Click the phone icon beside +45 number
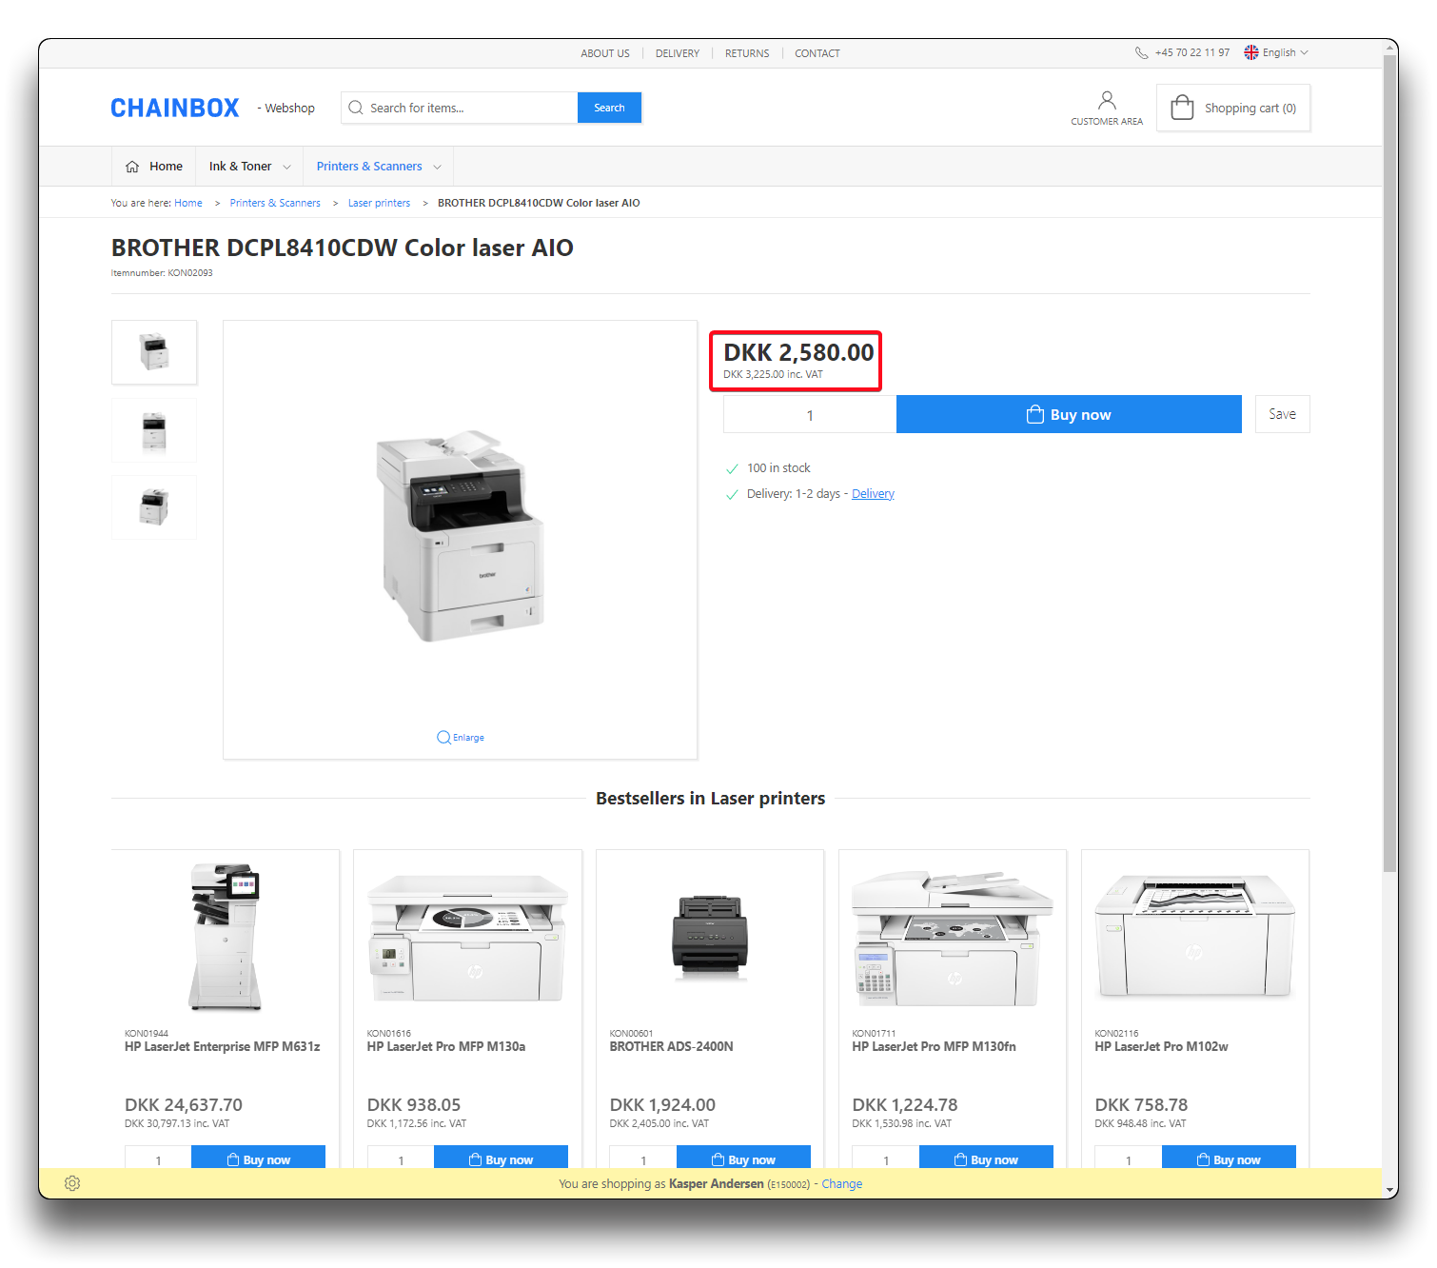The height and width of the screenshot is (1268, 1437). [1141, 53]
